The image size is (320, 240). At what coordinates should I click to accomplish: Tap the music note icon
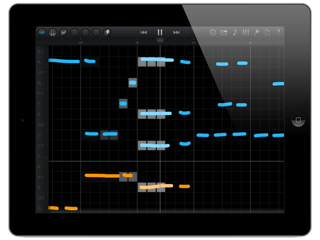click(235, 32)
